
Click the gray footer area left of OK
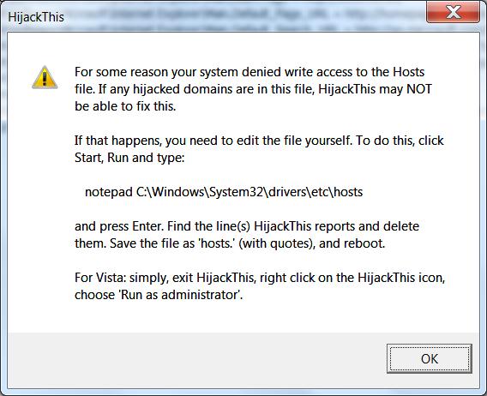point(197,360)
